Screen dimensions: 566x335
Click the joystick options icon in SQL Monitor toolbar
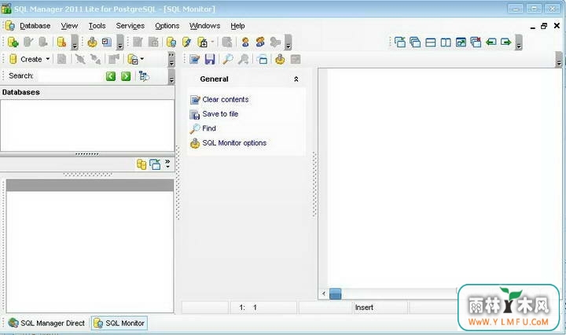tap(280, 59)
